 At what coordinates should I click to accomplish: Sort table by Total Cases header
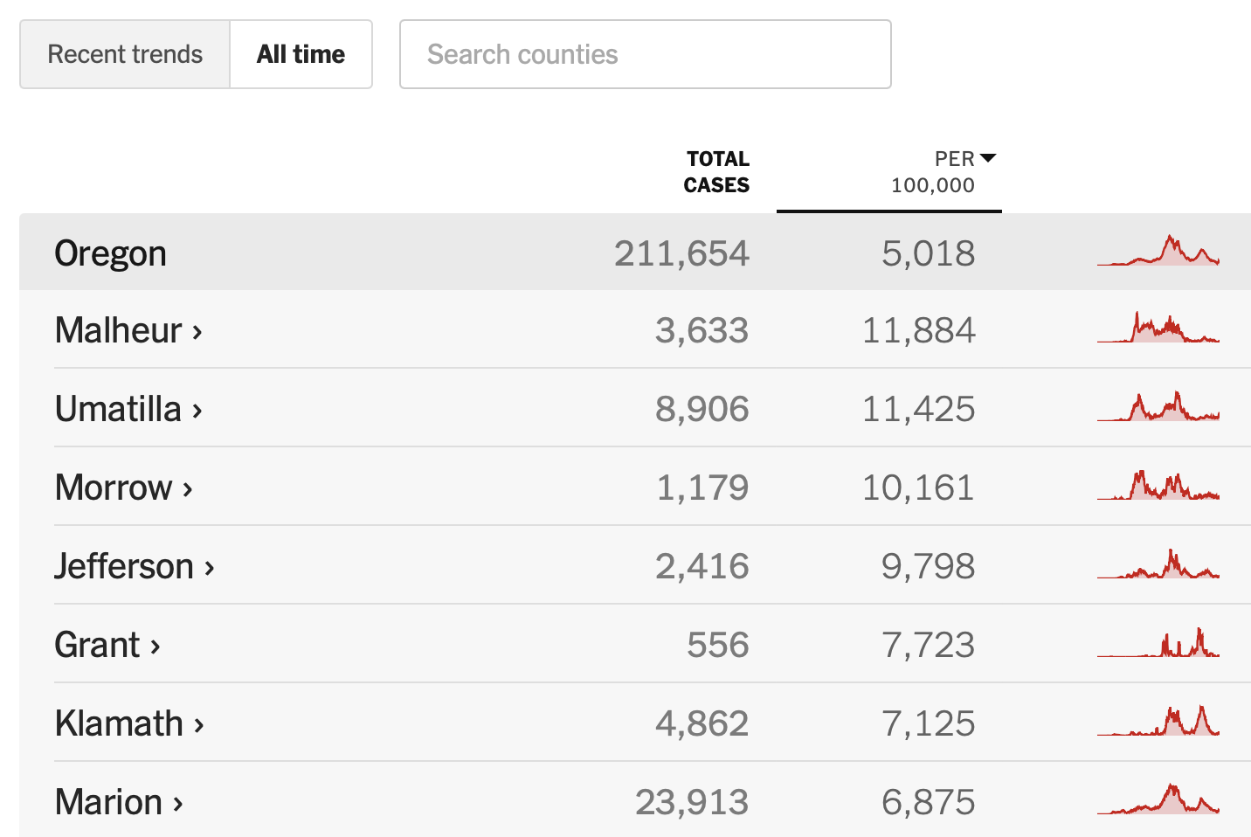[716, 172]
